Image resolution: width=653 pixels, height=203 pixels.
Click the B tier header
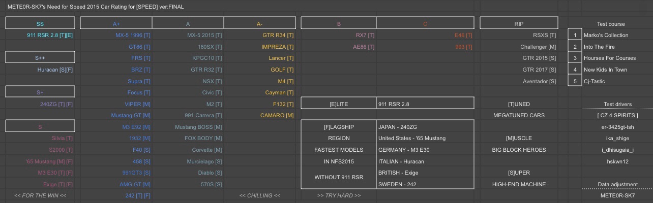click(339, 23)
